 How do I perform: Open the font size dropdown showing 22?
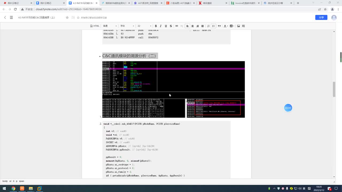click(x=144, y=26)
